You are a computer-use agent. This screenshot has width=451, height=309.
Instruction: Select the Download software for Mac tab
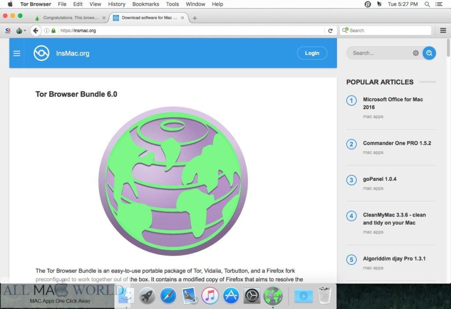(149, 18)
